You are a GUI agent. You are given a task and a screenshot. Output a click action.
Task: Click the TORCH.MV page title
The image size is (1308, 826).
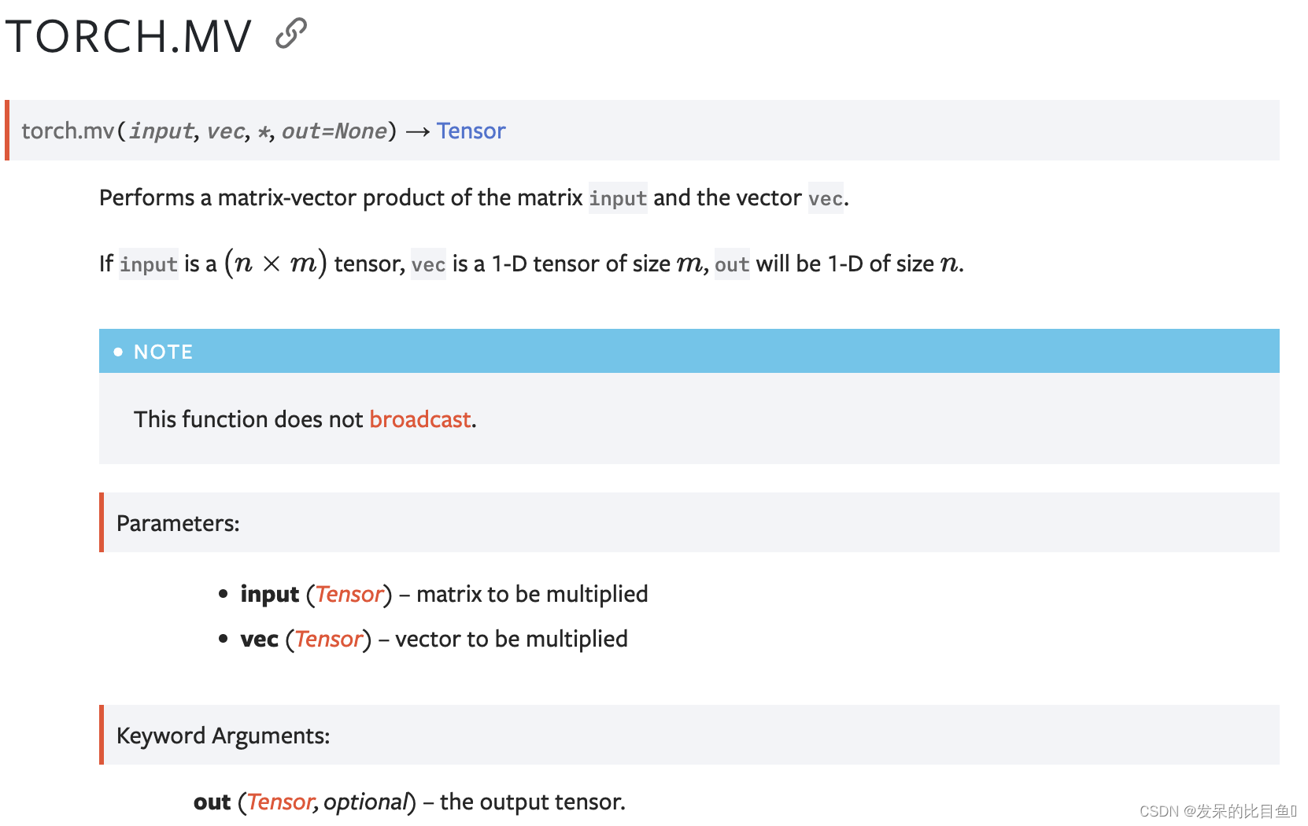[x=128, y=35]
